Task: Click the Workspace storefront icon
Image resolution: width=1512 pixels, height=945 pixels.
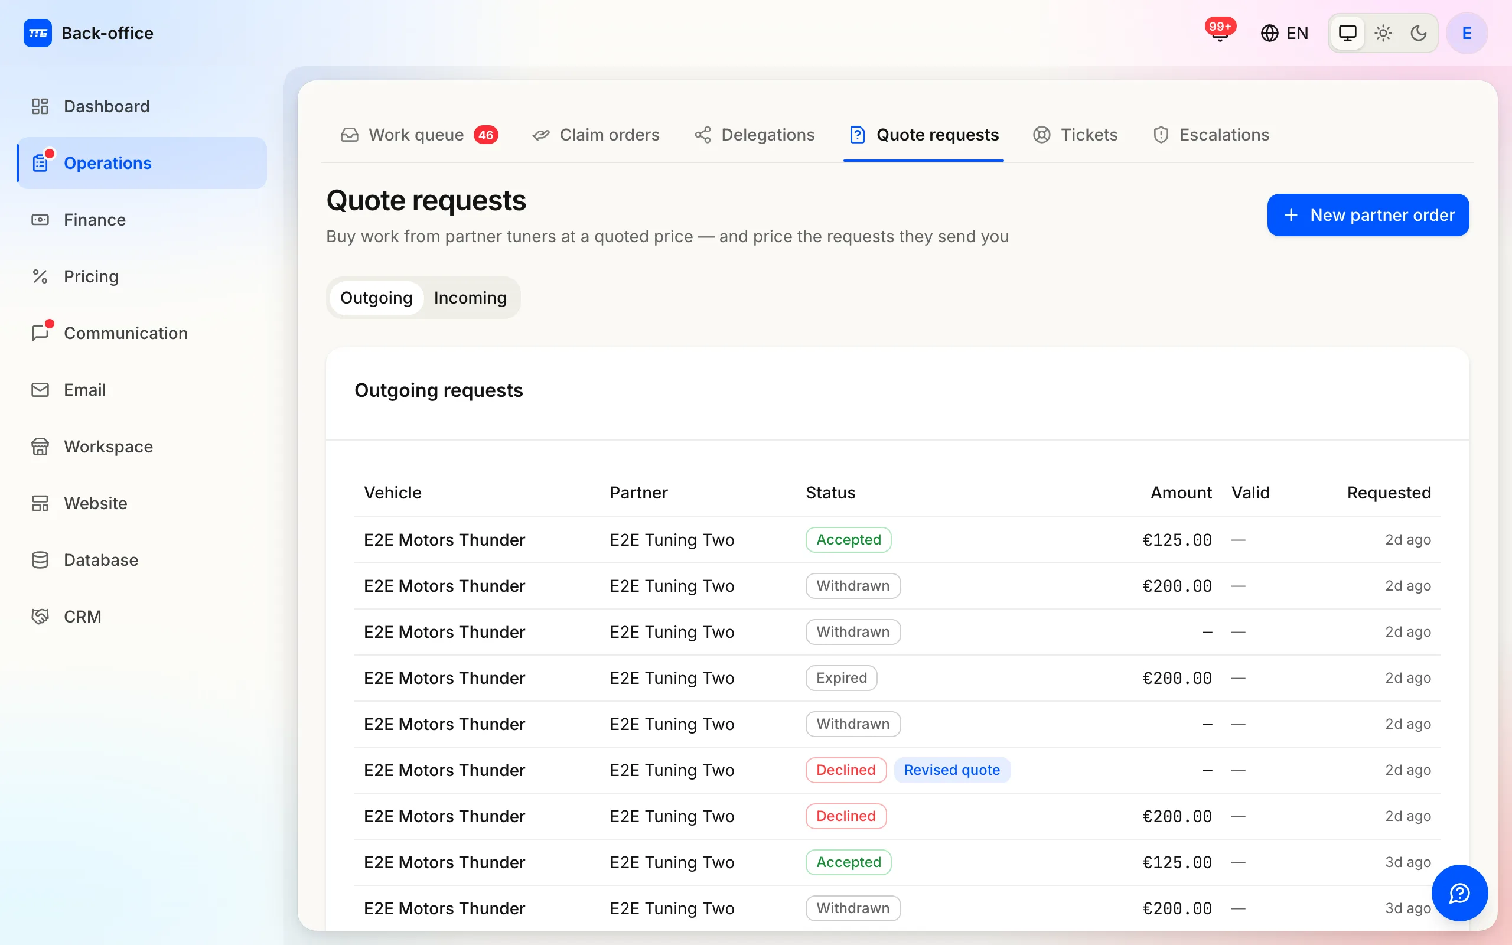Action: (x=40, y=447)
